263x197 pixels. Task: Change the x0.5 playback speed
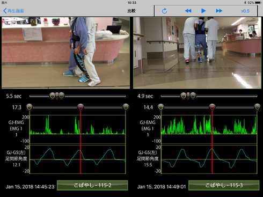pos(245,11)
